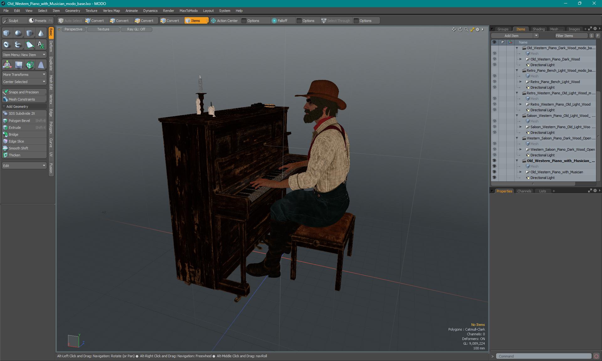Click the Snaps and Precision button

[24, 92]
